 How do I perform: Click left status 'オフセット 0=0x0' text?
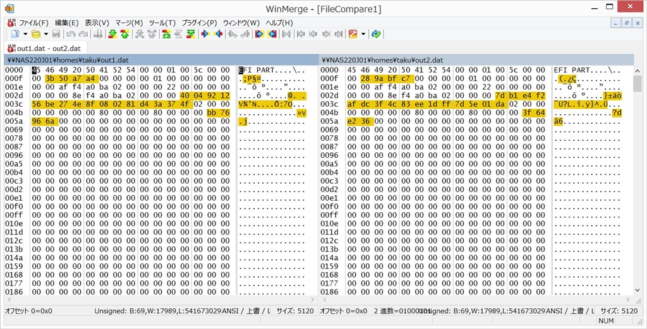point(28,311)
